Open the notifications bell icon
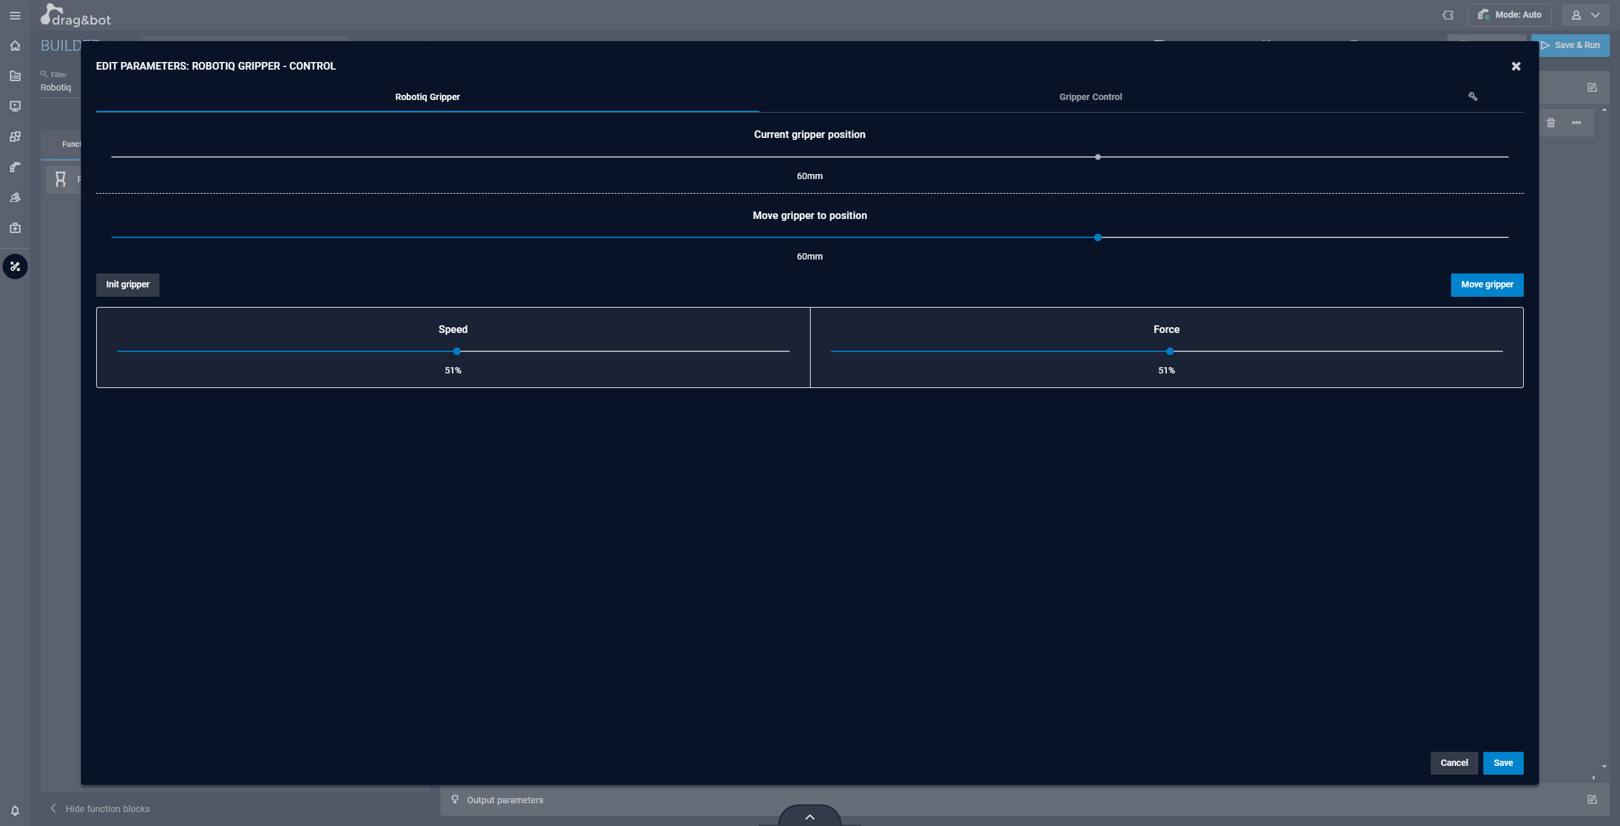 pos(15,811)
